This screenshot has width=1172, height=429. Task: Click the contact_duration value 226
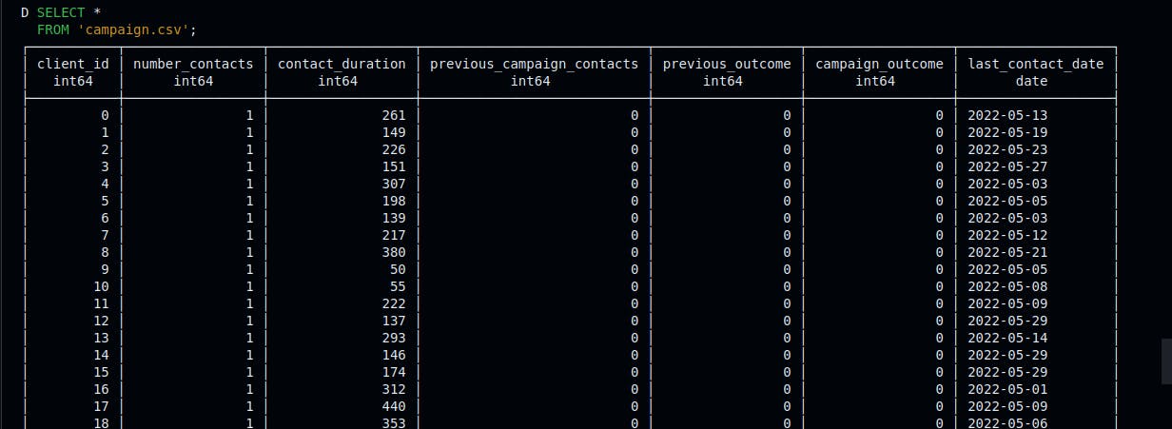tap(394, 149)
